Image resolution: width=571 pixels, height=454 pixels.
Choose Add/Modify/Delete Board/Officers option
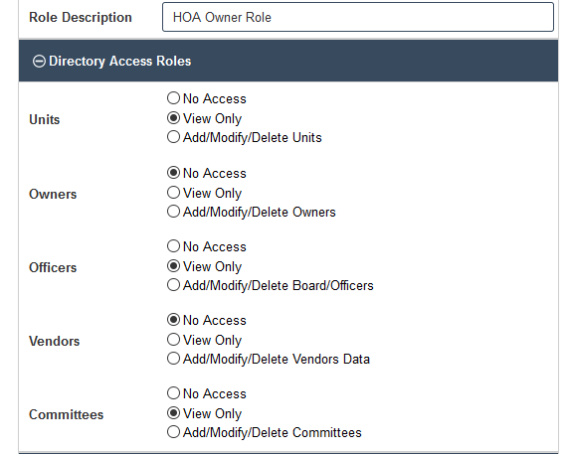(x=173, y=285)
